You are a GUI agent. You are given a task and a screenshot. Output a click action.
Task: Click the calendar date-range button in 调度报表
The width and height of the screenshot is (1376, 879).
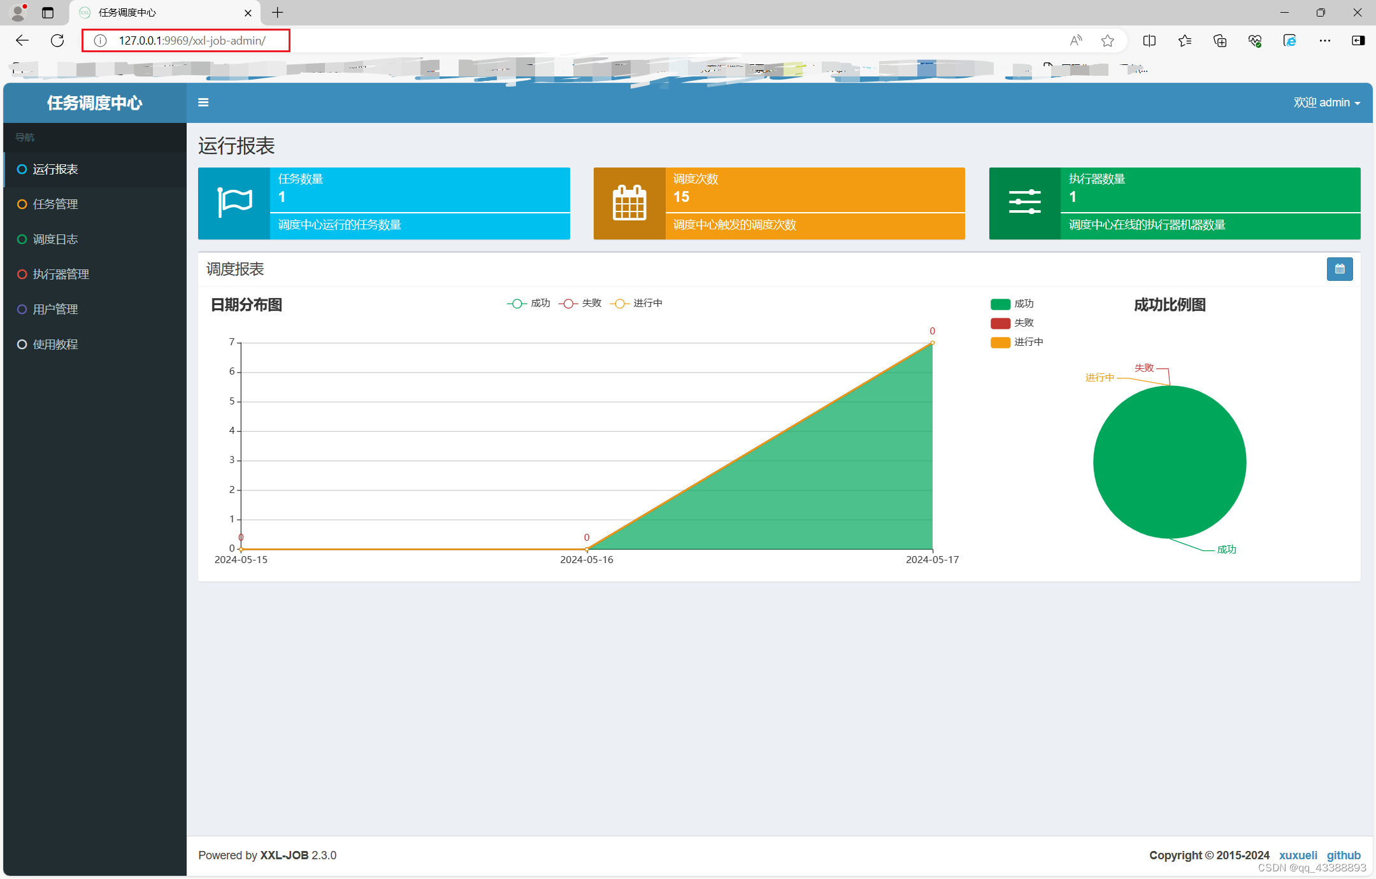(1340, 269)
